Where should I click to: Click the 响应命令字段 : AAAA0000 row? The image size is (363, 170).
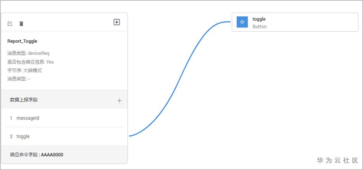(37, 155)
